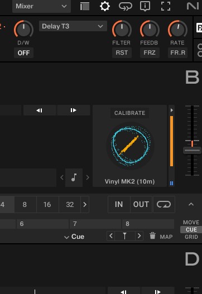Open the Delay T3 effect dropdown

pyautogui.click(x=73, y=26)
